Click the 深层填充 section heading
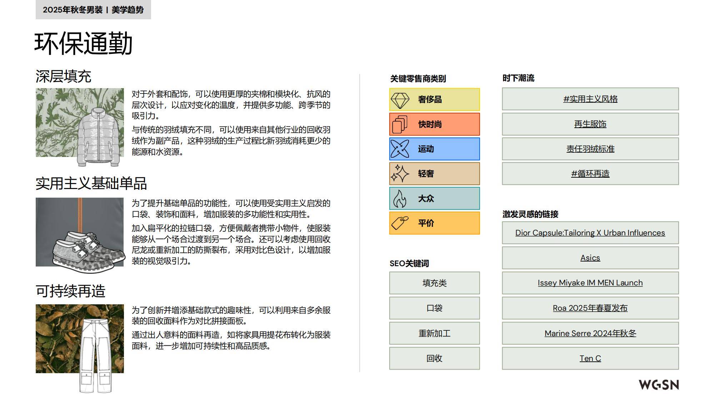The height and width of the screenshot is (401, 714). [x=63, y=76]
